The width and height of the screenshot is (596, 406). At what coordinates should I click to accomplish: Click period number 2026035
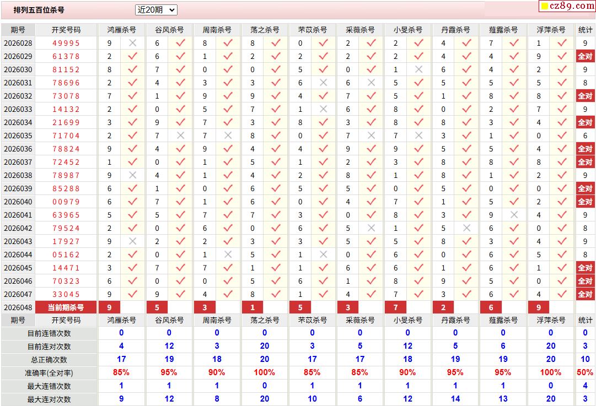(18, 136)
